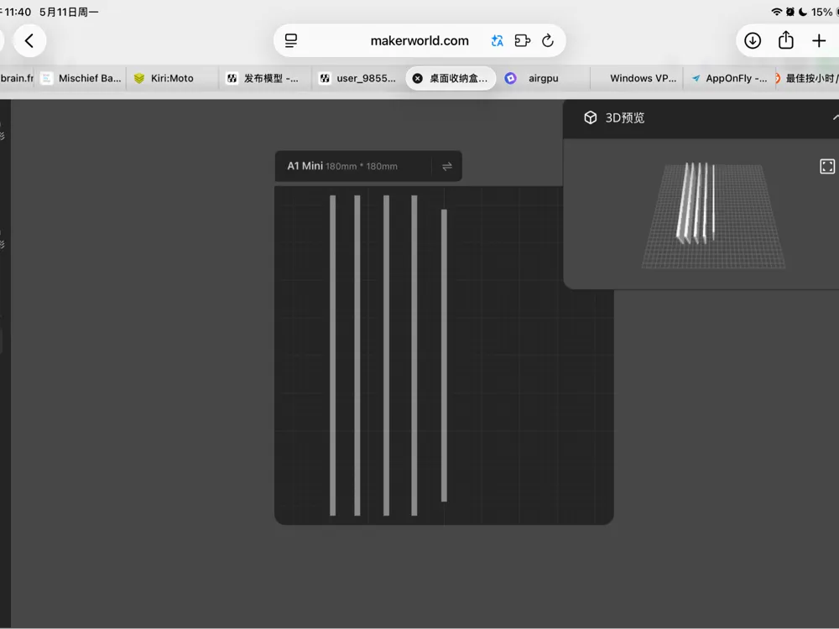
Task: Switch to the brain.fr tab
Action: click(17, 78)
